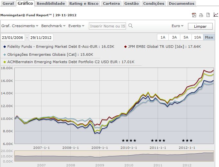Go to the Rating e Risco tab
219x167 pixels.
click(84, 4)
